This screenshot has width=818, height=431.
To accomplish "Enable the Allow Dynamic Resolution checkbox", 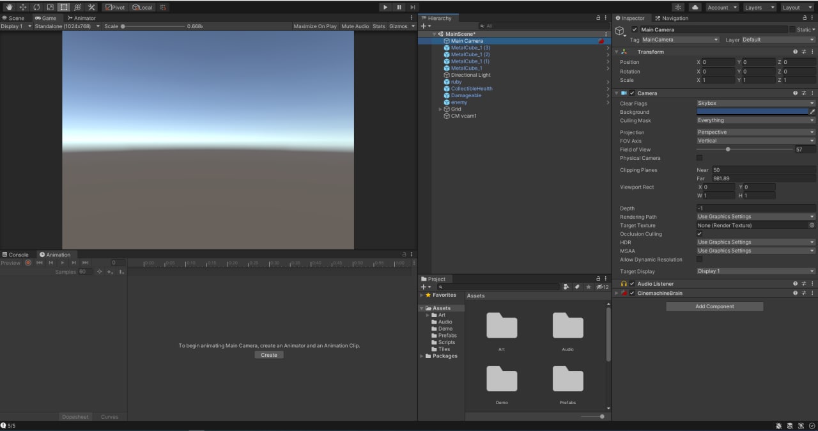I will (x=699, y=260).
